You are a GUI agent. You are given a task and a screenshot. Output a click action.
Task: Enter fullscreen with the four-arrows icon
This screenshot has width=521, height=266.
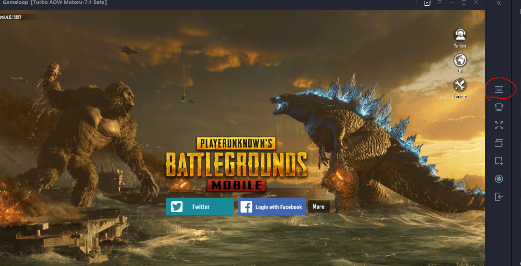(x=499, y=125)
